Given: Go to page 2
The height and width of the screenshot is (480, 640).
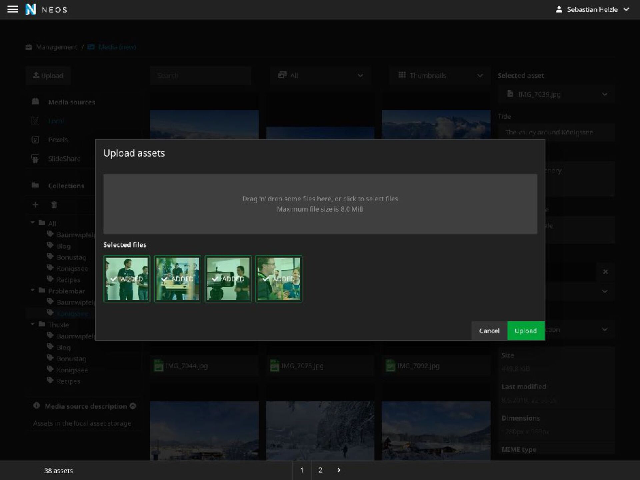Looking at the screenshot, I should 320,470.
